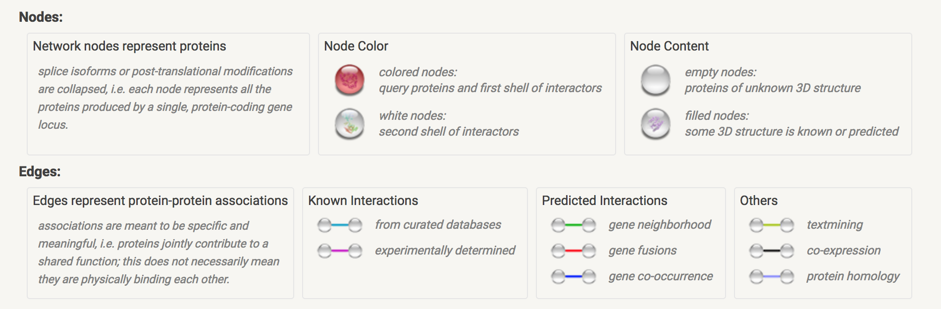Click the filled node 3D structure icon

coord(656,123)
